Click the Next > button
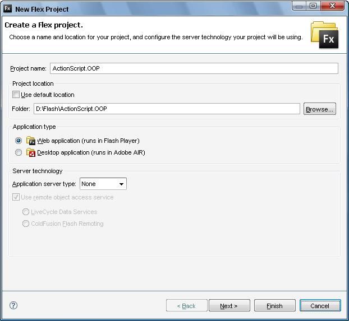Screen dimensions: 349x321 click(229, 306)
